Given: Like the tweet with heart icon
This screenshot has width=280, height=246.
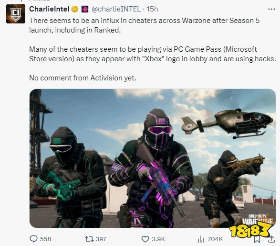Looking at the screenshot, I should point(145,239).
